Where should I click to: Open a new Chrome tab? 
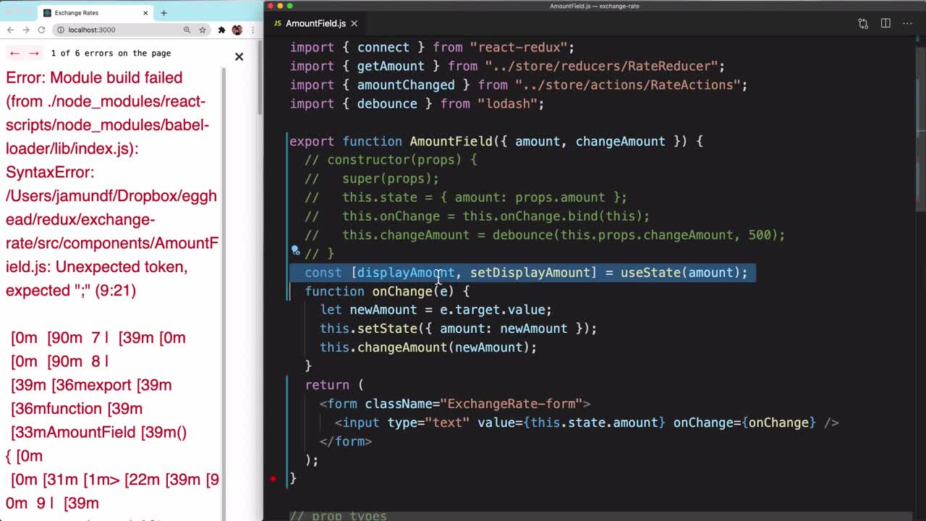[163, 13]
